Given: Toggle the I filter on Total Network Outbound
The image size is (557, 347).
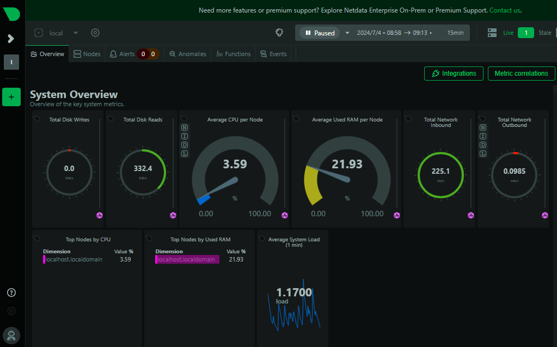Looking at the screenshot, I should tap(483, 136).
